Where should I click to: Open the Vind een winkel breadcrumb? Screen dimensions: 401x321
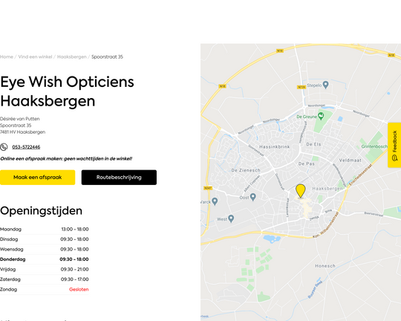(35, 56)
